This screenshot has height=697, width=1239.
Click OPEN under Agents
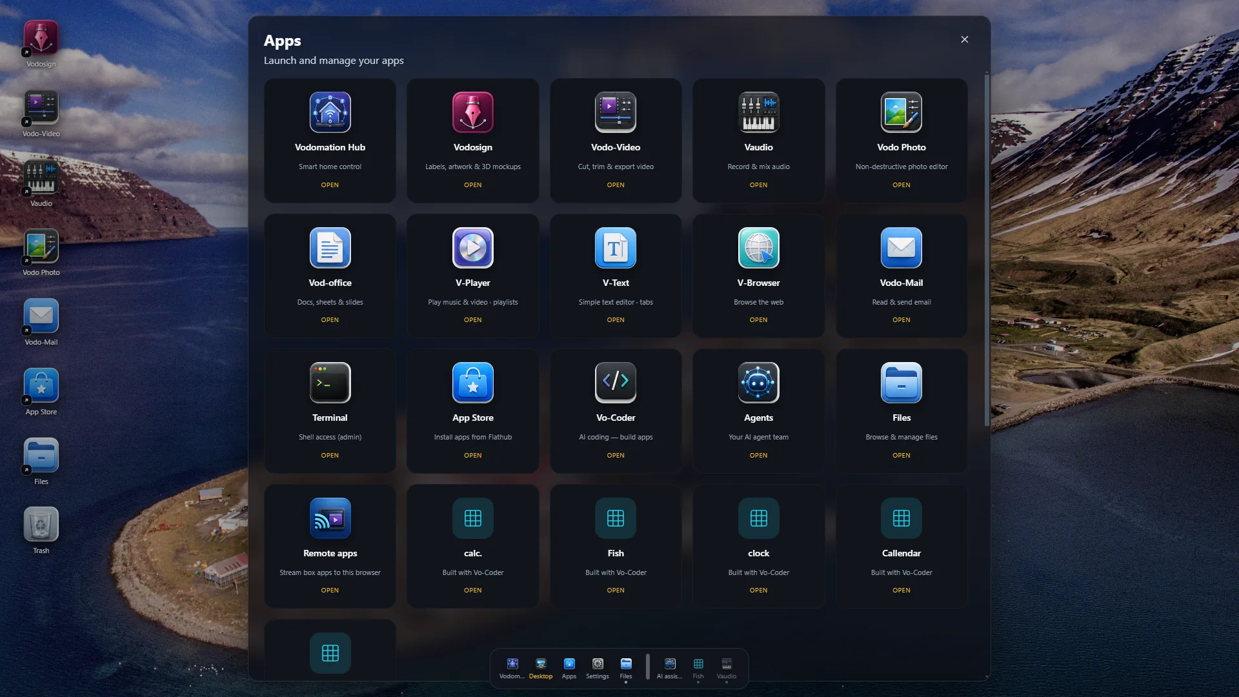[x=759, y=456]
